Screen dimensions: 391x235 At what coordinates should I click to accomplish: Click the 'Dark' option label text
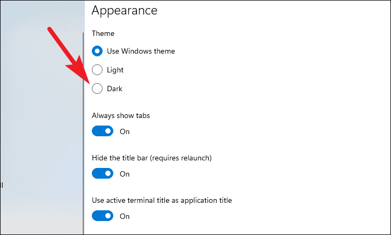click(x=114, y=89)
